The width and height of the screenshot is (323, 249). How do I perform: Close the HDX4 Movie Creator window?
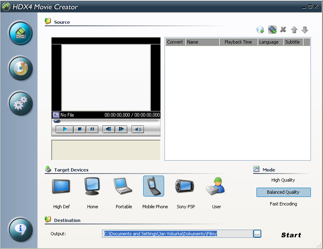pos(316,6)
